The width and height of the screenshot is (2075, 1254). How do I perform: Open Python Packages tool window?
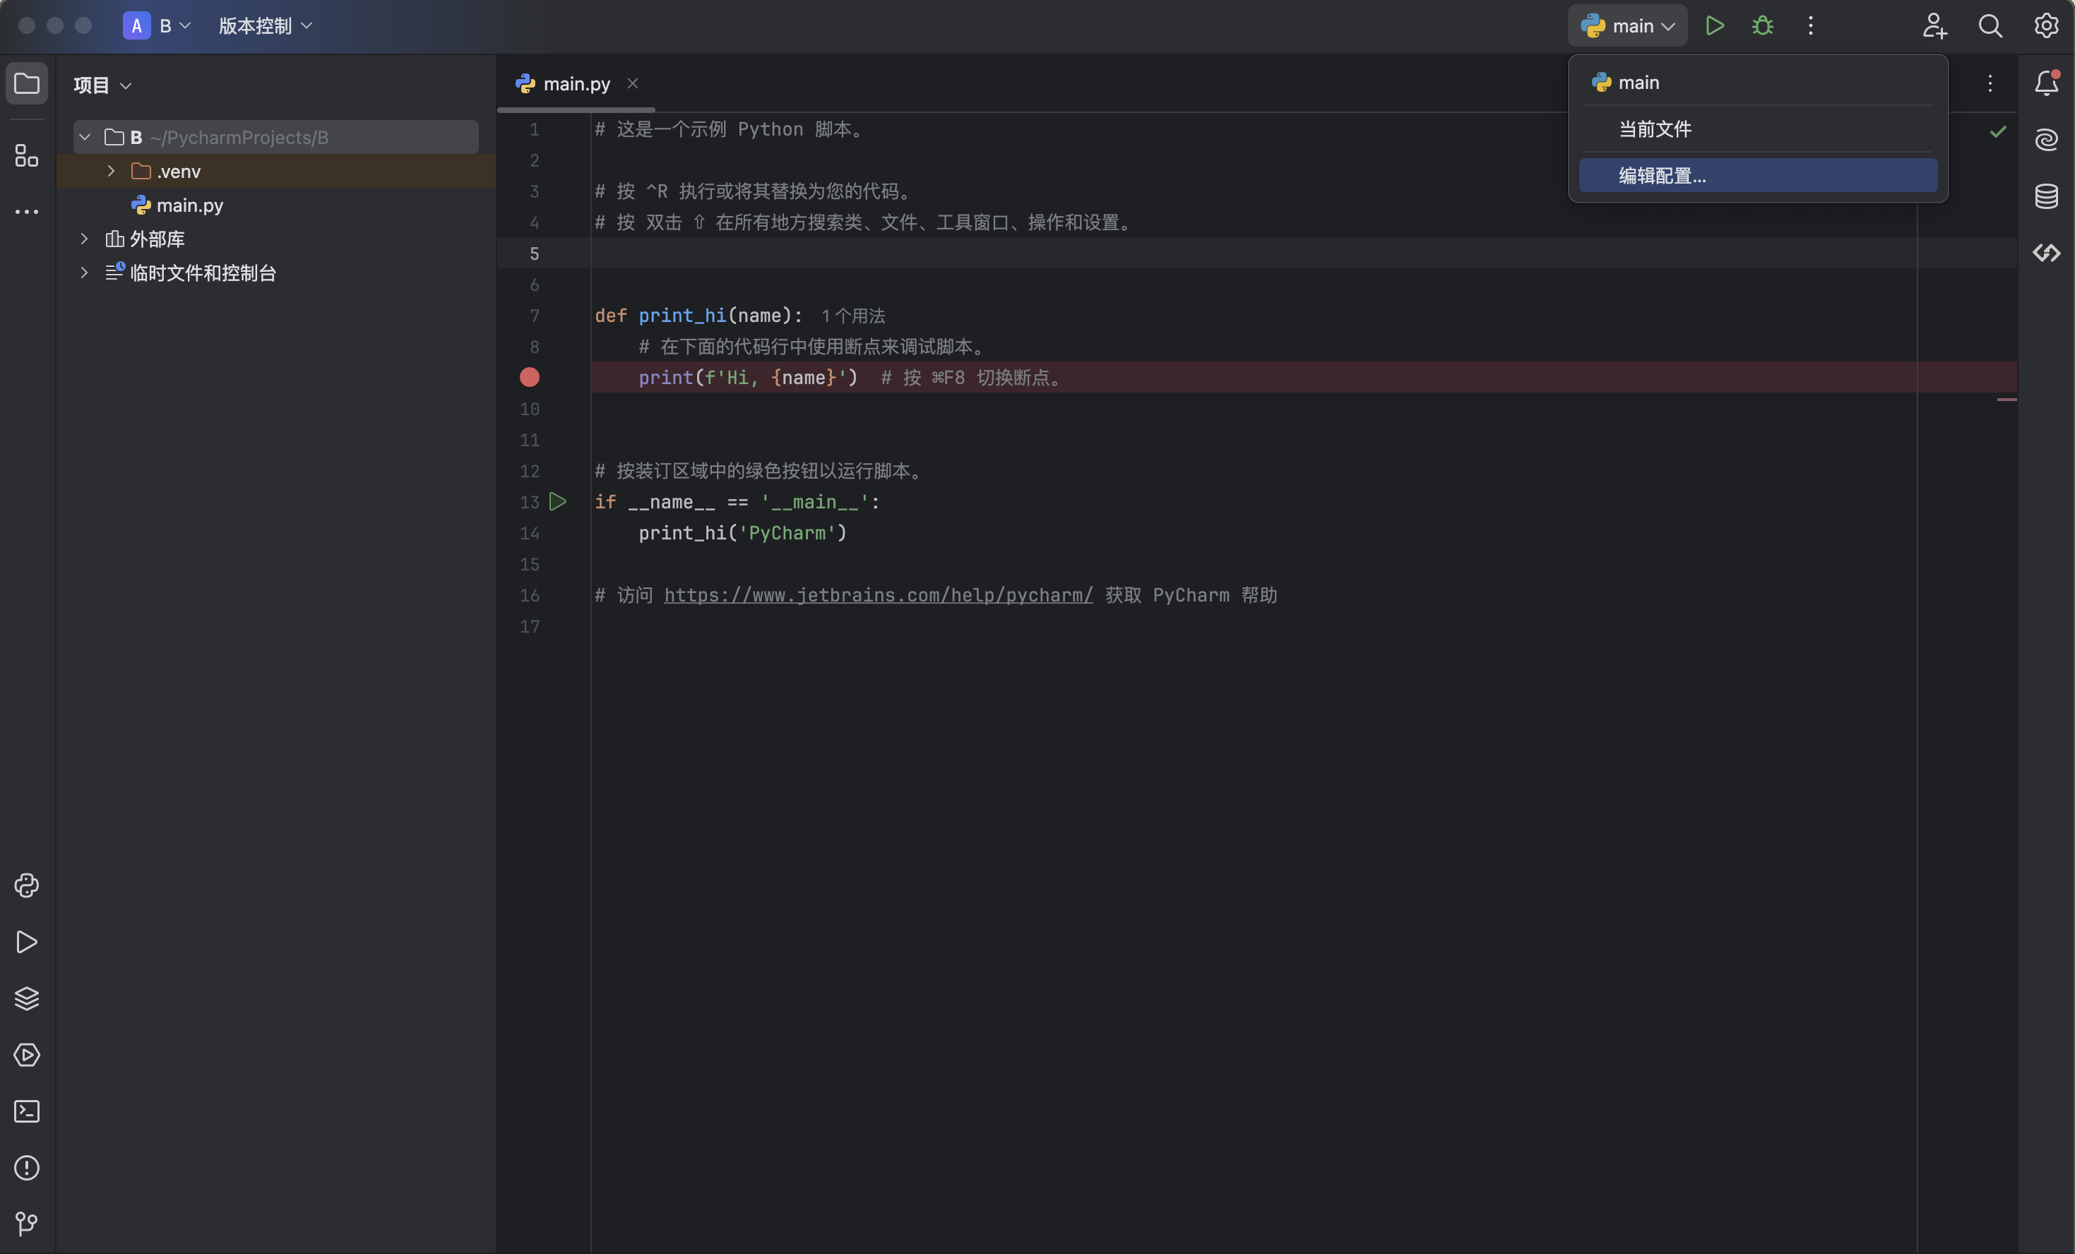tap(26, 998)
